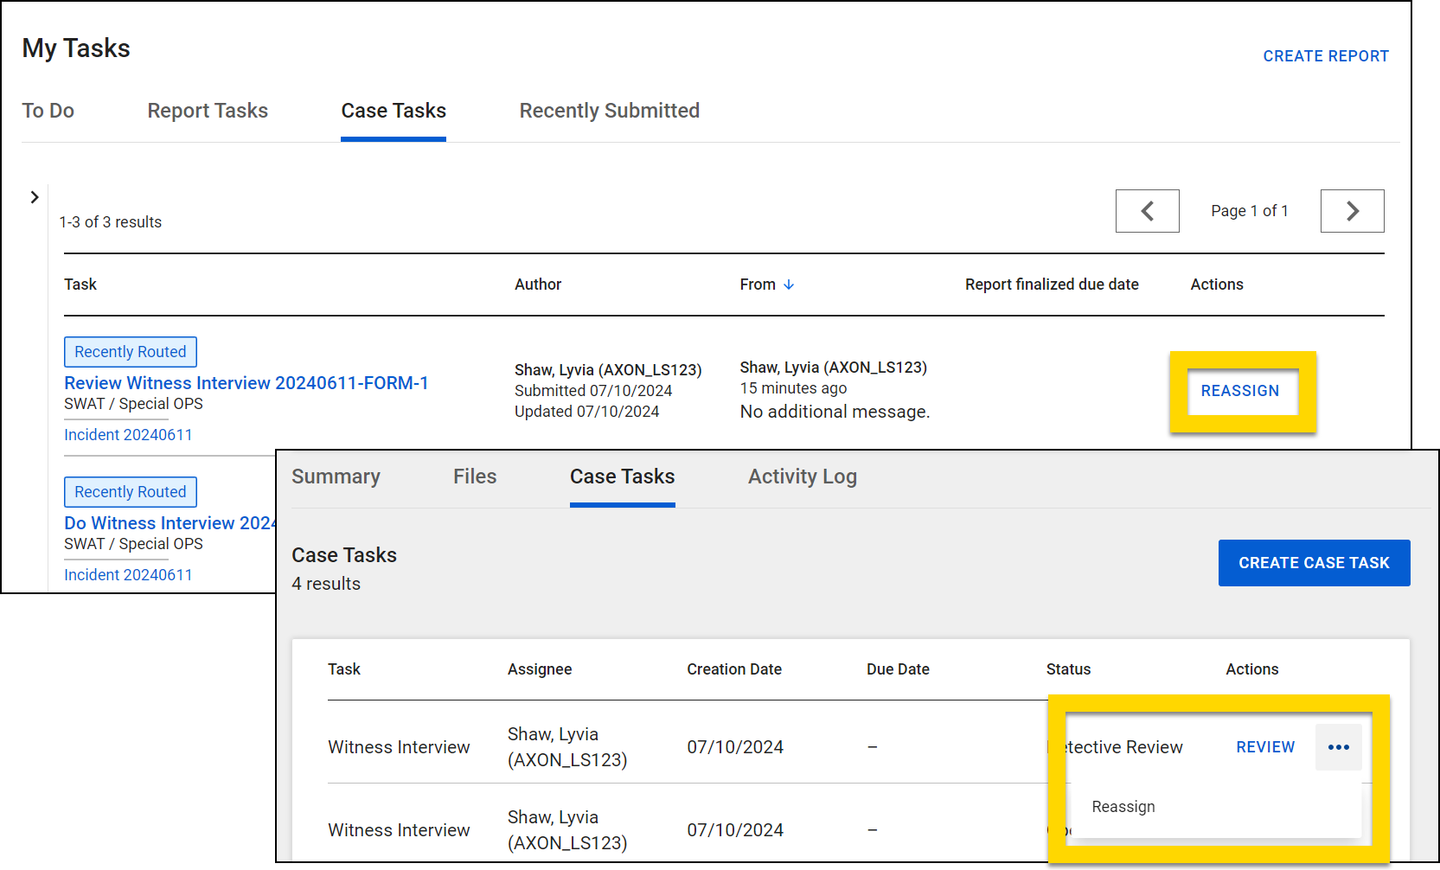This screenshot has height=870, width=1440.
Task: Open the Summary tab
Action: click(336, 477)
